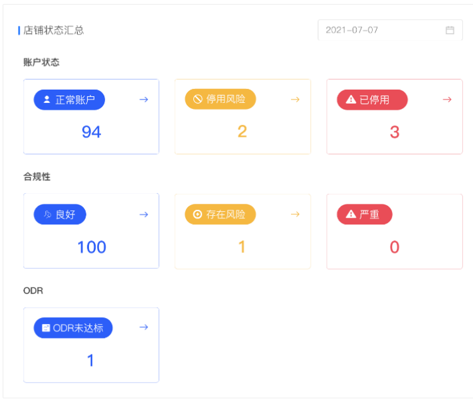Click arrow icon on 正常账户 card
This screenshot has height=403, width=473.
tap(144, 100)
